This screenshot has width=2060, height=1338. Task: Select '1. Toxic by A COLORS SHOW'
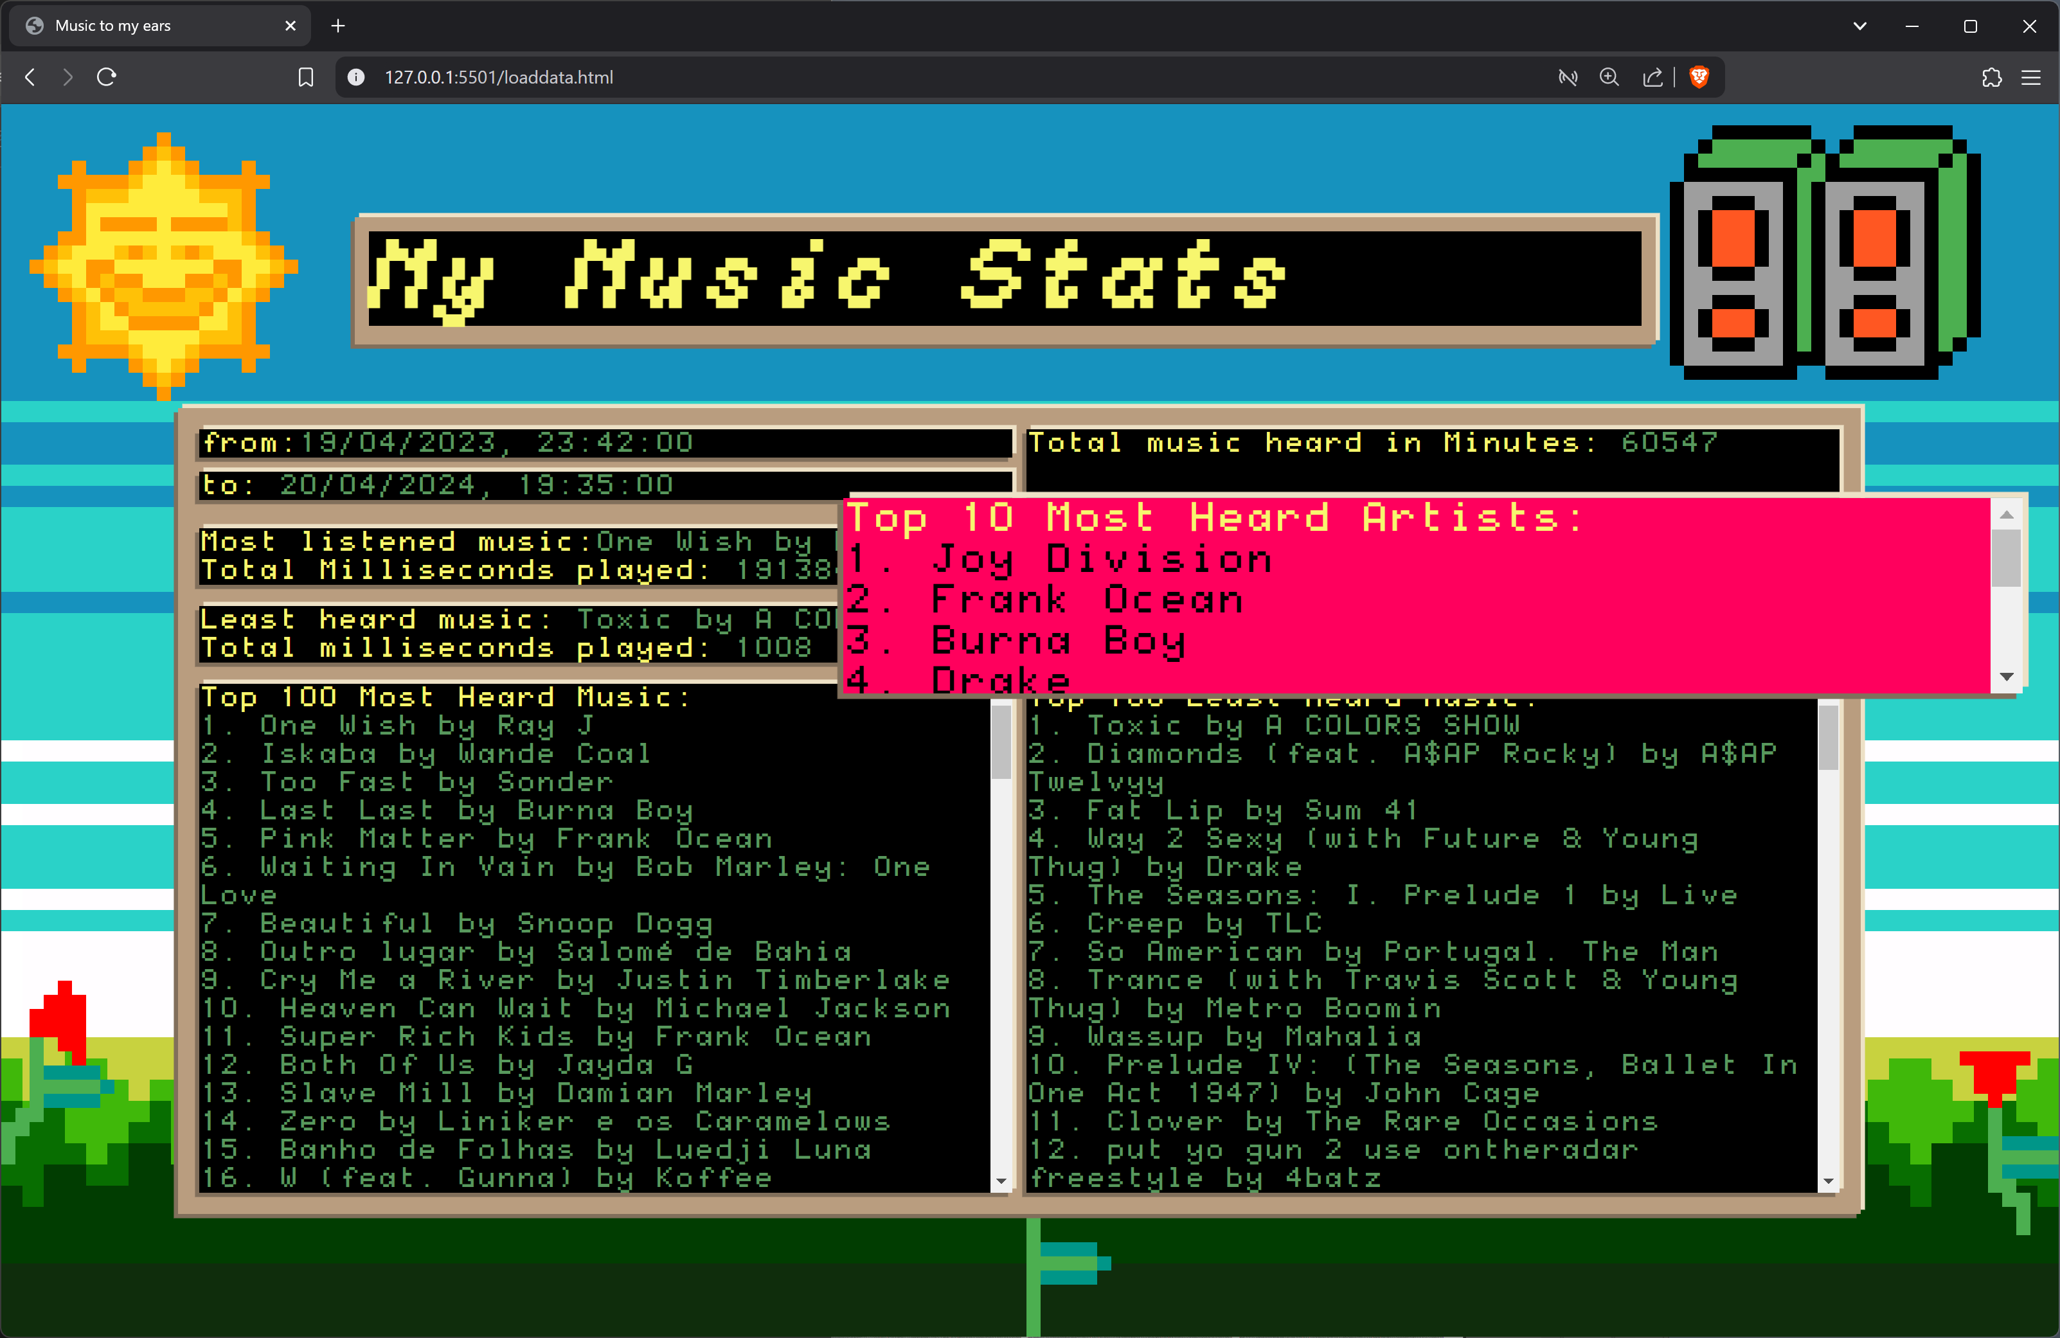pos(1273,726)
